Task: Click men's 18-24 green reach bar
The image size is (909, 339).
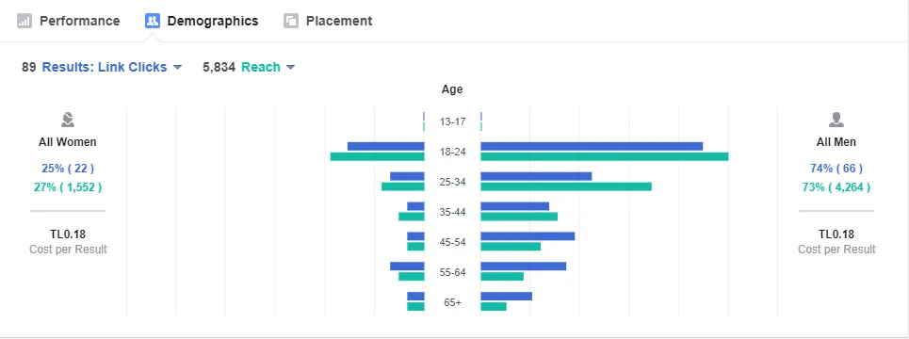Action: point(605,156)
